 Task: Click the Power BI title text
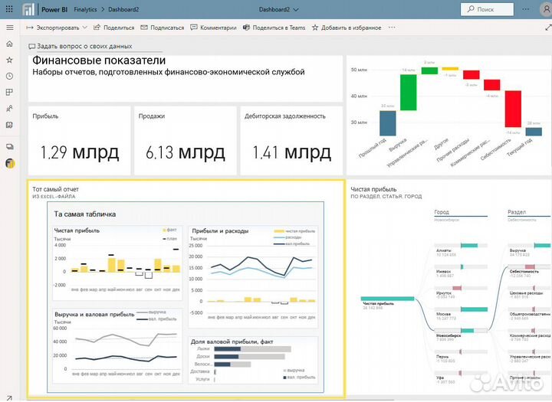54,9
